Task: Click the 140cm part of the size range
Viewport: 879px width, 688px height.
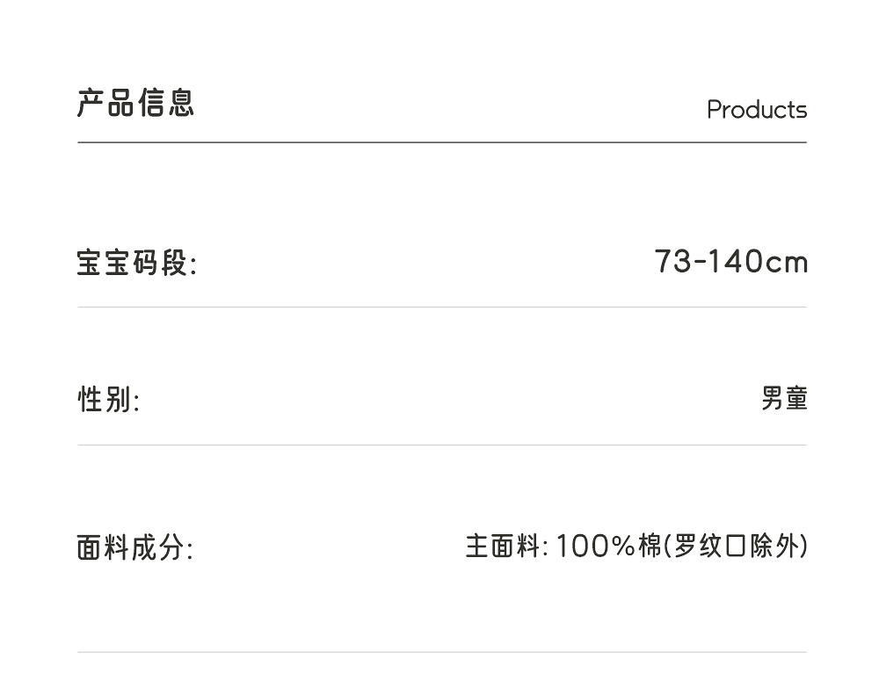Action: [757, 262]
